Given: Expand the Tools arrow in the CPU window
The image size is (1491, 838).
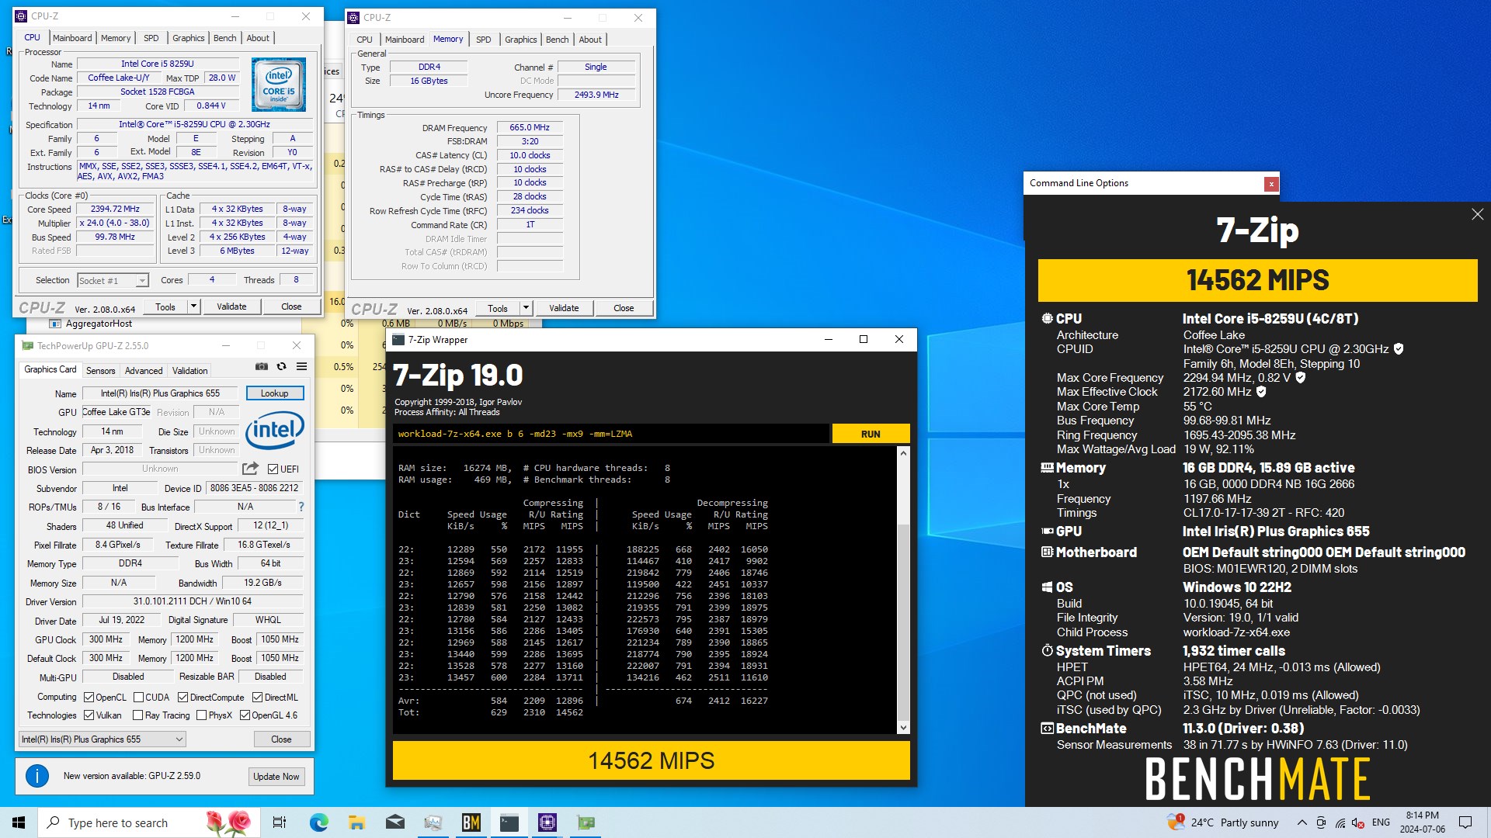Looking at the screenshot, I should tap(193, 306).
